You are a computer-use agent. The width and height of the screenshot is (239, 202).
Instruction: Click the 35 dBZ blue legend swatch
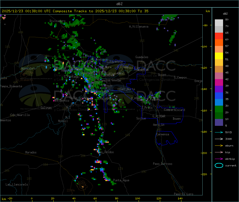point(219,96)
